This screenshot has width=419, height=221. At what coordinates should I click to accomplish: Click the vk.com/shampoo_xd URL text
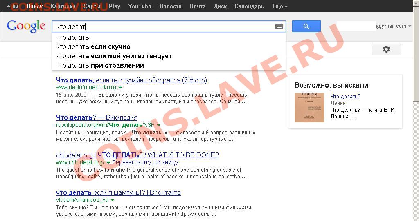click(x=82, y=200)
